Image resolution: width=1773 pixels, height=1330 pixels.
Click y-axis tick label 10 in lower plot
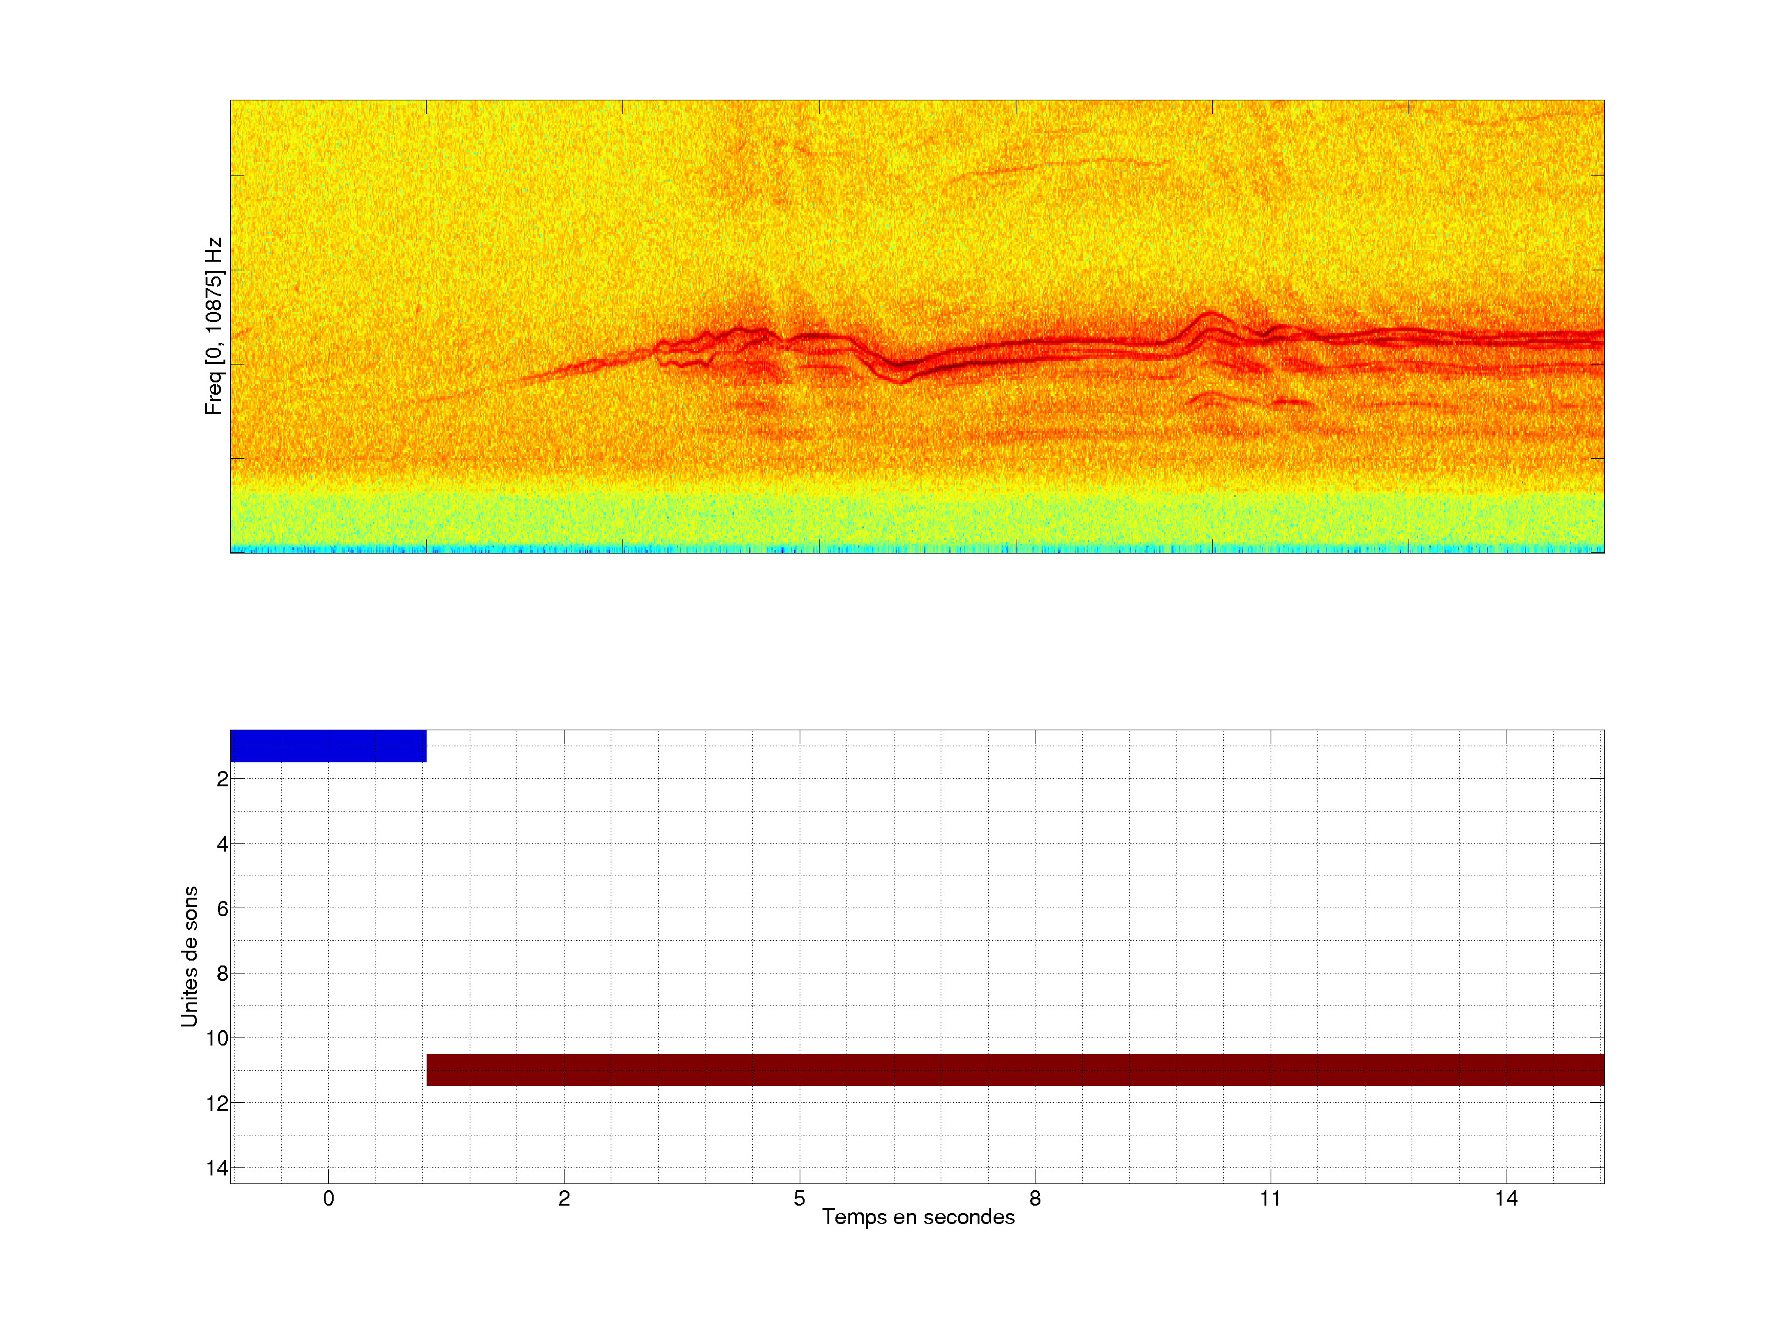(217, 1038)
